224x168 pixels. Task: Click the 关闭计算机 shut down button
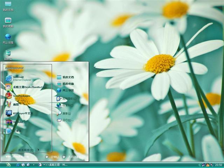pos(73,157)
